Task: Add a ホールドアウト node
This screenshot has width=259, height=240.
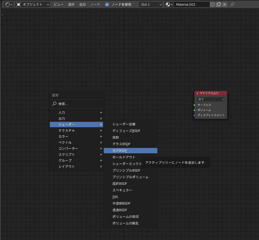Action: coord(130,157)
